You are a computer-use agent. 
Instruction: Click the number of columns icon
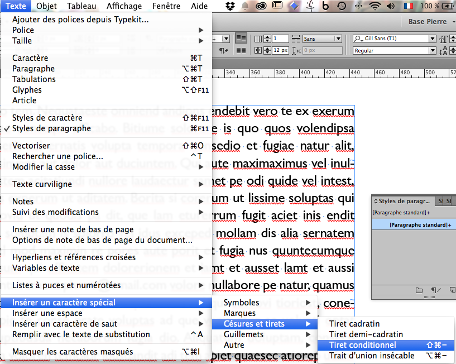click(258, 39)
